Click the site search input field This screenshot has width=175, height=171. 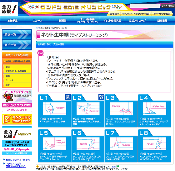145,6
